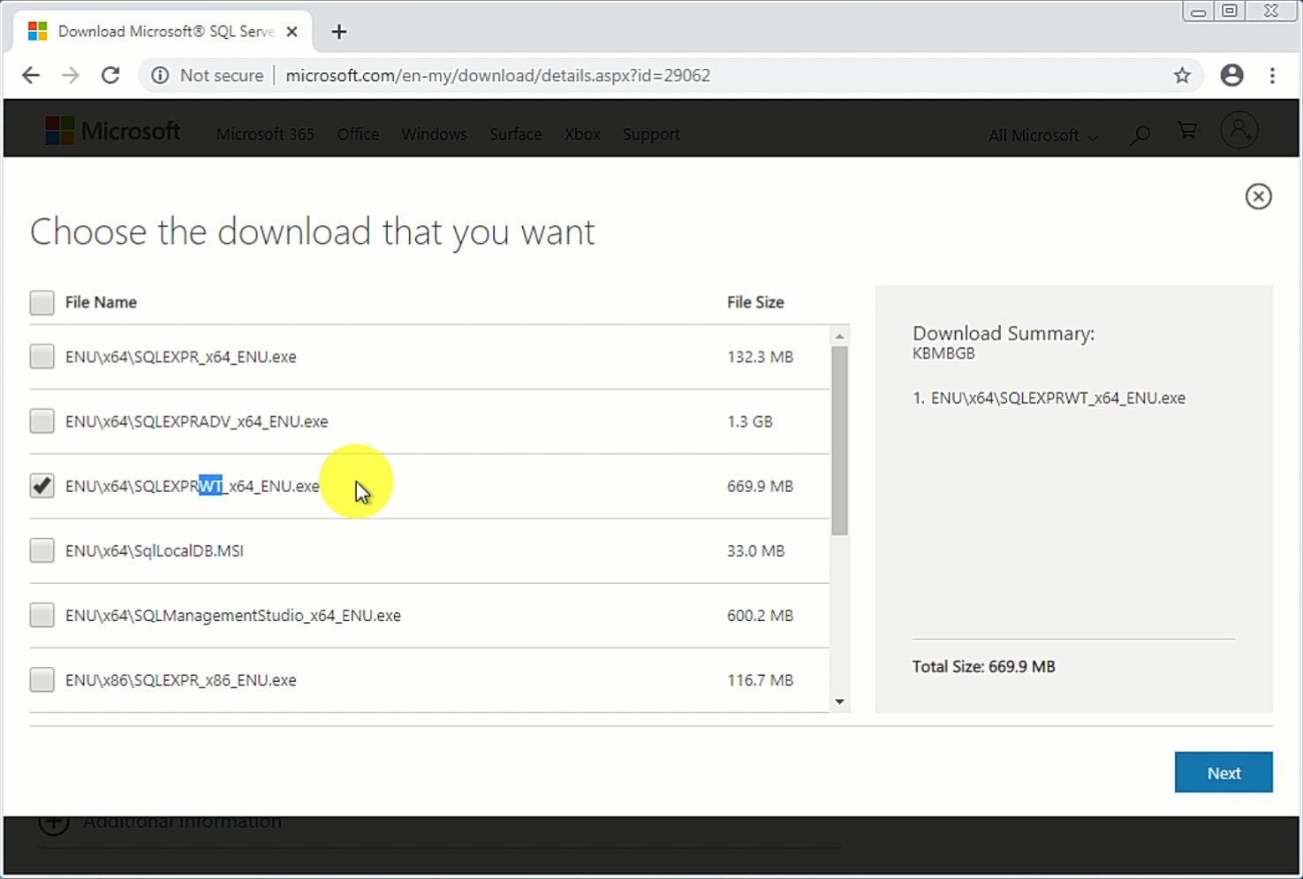Click the 1.3 GB file size

749,421
